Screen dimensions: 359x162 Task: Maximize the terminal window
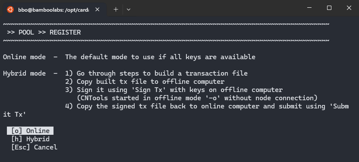pyautogui.click(x=329, y=8)
